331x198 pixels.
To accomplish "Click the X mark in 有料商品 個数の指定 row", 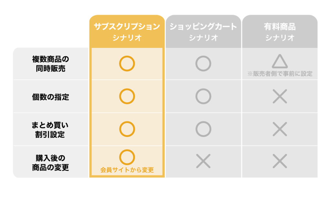I will (280, 96).
